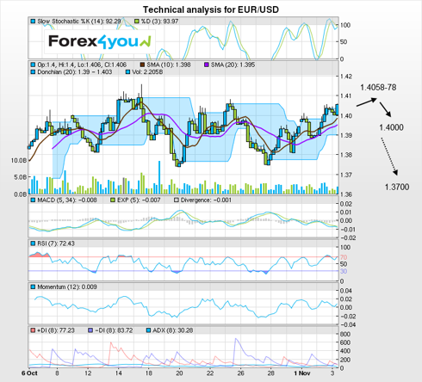The image size is (422, 382).
Task: Click the '20' date axis label
Action: [x=179, y=373]
